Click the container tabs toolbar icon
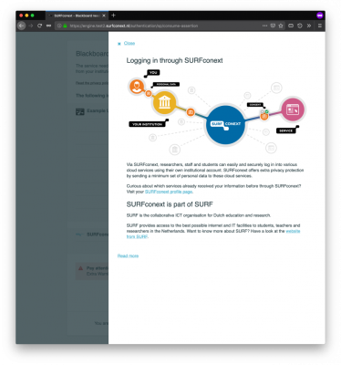The height and width of the screenshot is (365, 341). coord(291,26)
